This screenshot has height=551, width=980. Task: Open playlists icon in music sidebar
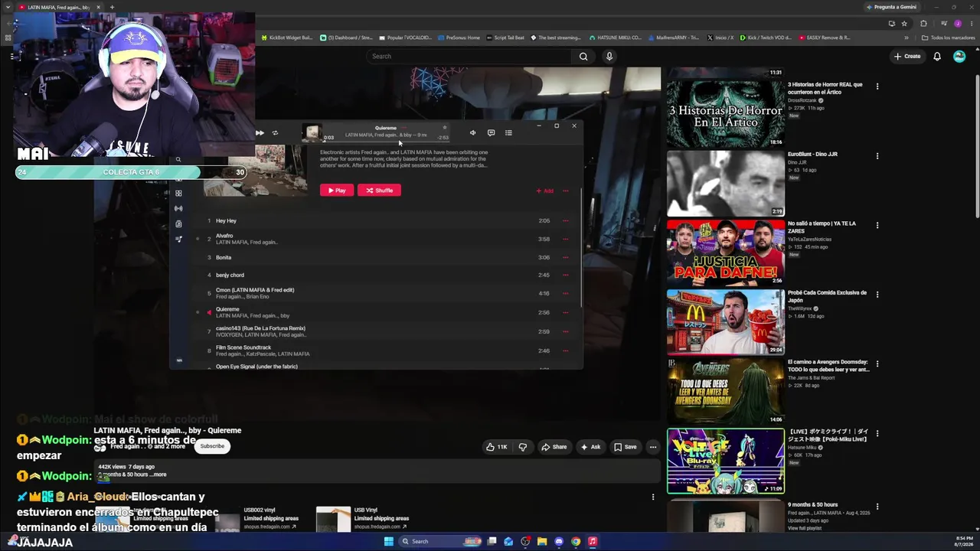[178, 239]
